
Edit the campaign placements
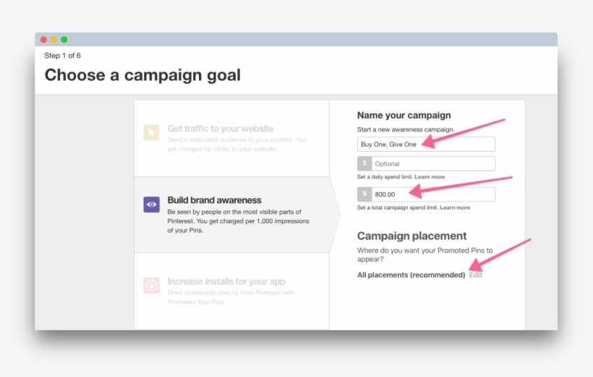476,275
